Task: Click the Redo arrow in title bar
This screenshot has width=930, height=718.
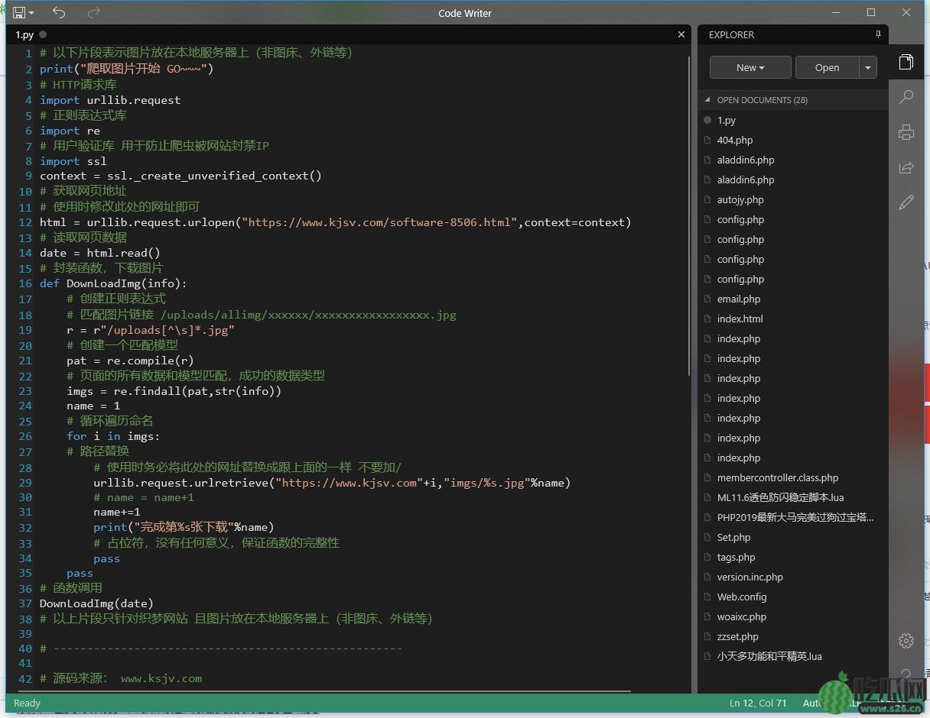Action: pos(94,13)
